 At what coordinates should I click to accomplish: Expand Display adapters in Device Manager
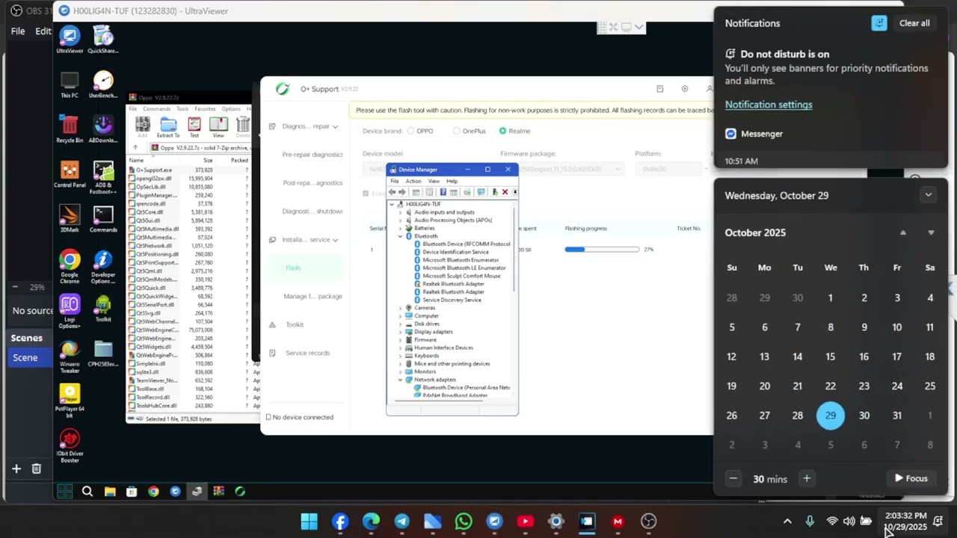point(400,332)
